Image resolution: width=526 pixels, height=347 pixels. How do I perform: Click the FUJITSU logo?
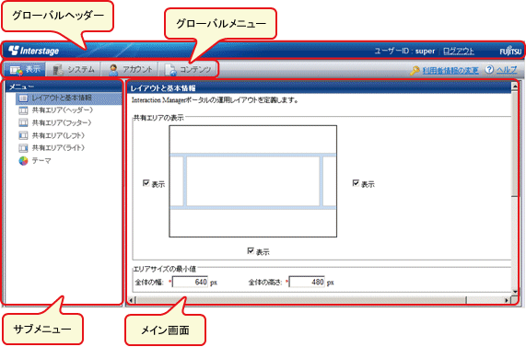[510, 51]
